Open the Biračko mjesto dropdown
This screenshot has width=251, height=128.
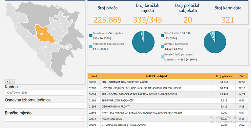(x=45, y=119)
